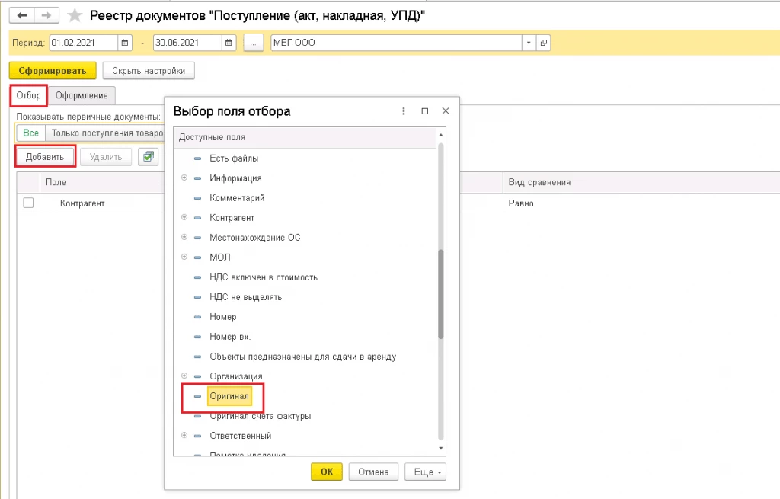780x499 pixels.
Task: Click the forward navigation arrow
Action: tap(46, 15)
